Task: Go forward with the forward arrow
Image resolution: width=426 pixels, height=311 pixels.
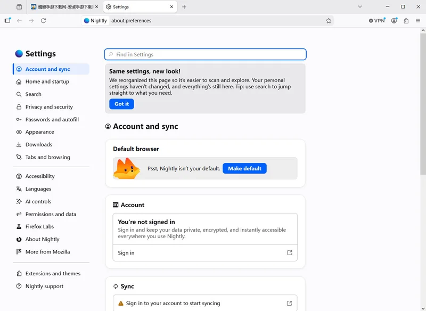Action: coord(31,21)
